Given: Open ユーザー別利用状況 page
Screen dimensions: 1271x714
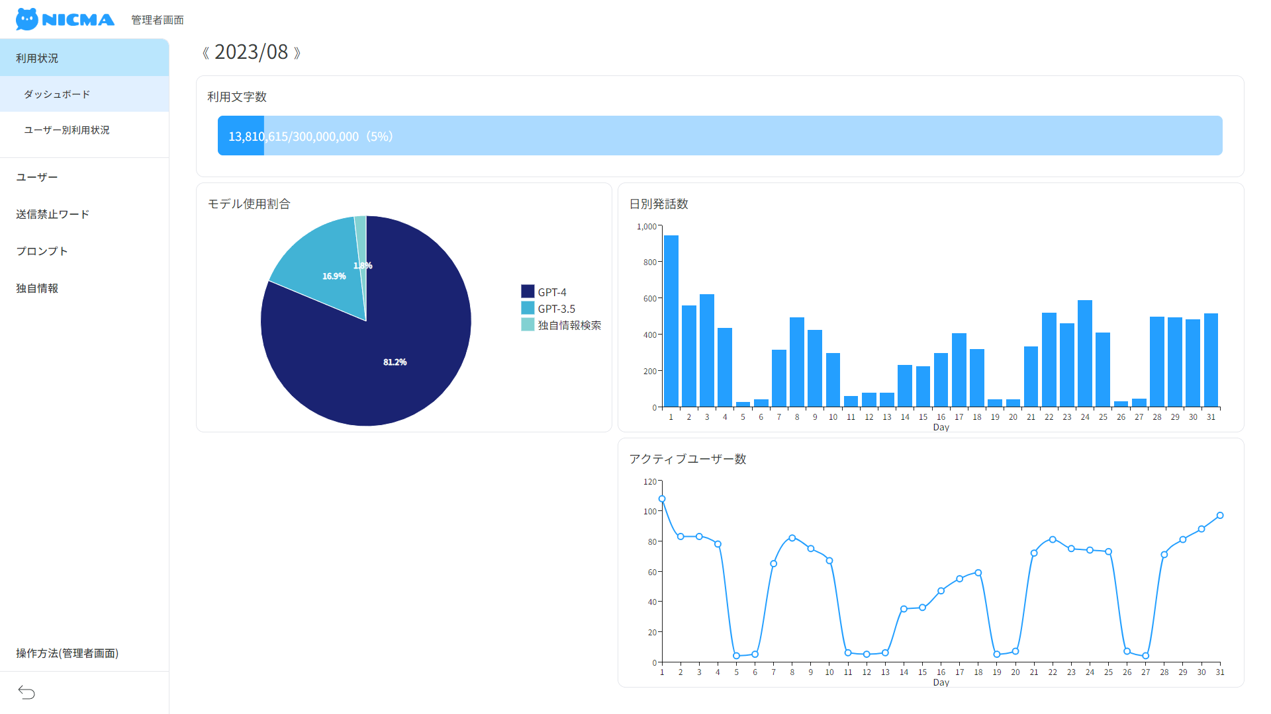Looking at the screenshot, I should click(67, 130).
